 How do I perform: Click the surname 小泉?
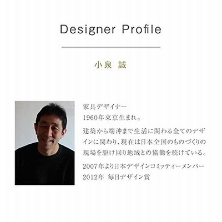[103, 65]
